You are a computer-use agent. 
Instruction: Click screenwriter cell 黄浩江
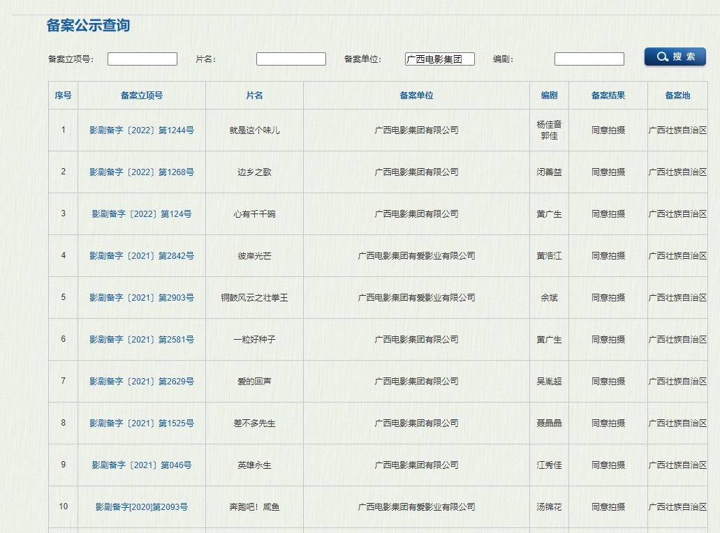[x=549, y=255]
